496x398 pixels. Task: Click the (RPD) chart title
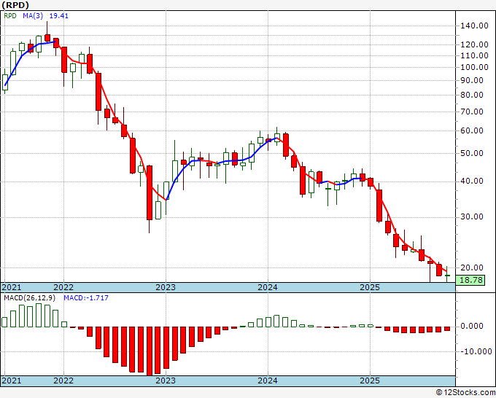pos(15,5)
